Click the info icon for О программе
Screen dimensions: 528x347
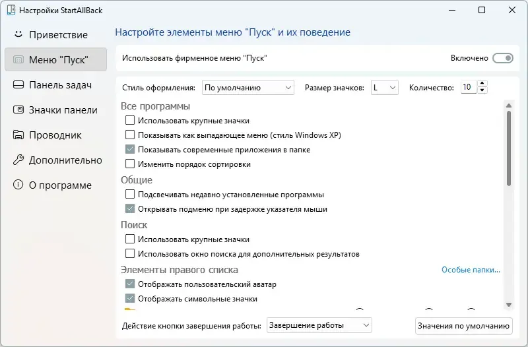click(x=18, y=185)
